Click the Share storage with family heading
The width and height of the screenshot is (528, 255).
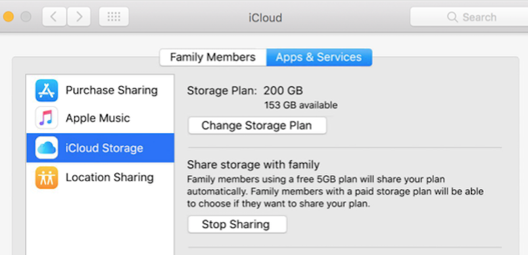pos(253,165)
